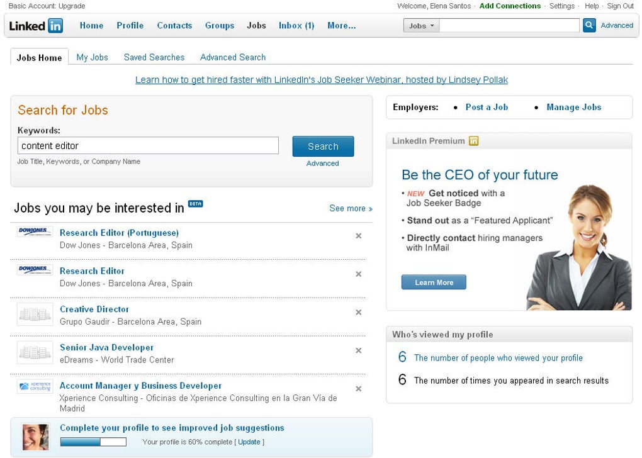Click the Dow Jones logo beside Research Editor (Portuguese)
The height and width of the screenshot is (458, 642).
(35, 232)
